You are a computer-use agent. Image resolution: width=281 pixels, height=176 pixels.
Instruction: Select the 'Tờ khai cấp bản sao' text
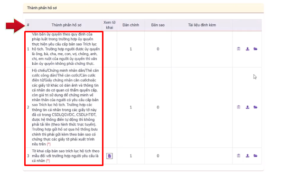pyautogui.click(x=66, y=156)
